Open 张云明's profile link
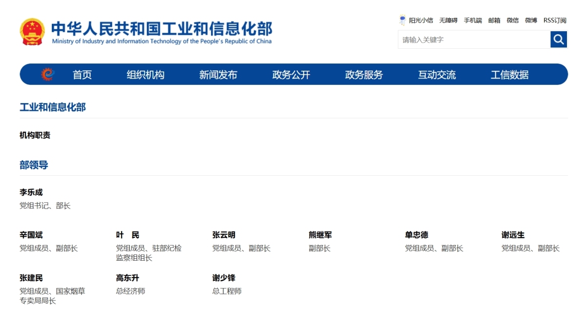 click(224, 235)
